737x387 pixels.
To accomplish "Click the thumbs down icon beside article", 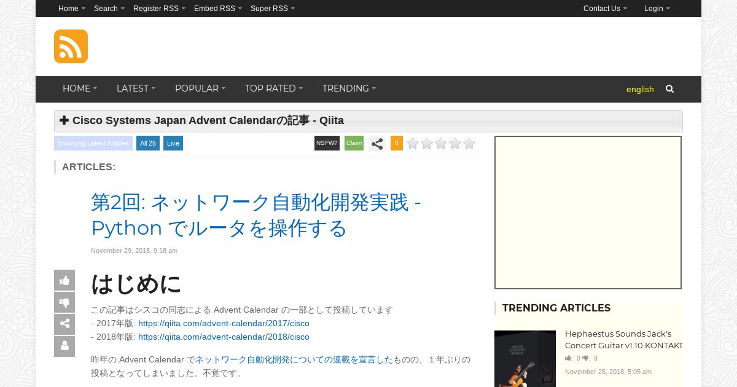I will (x=64, y=302).
